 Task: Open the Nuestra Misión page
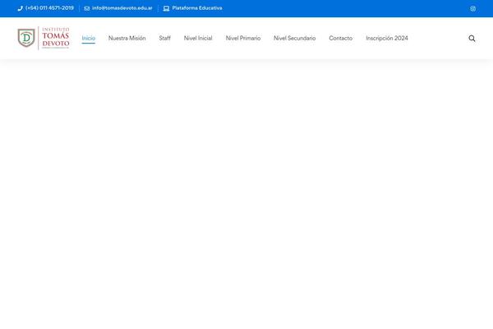[x=127, y=38]
